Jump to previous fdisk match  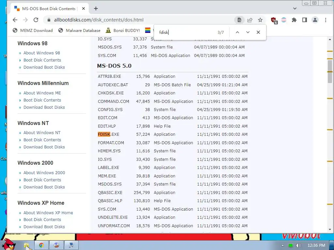(x=237, y=32)
